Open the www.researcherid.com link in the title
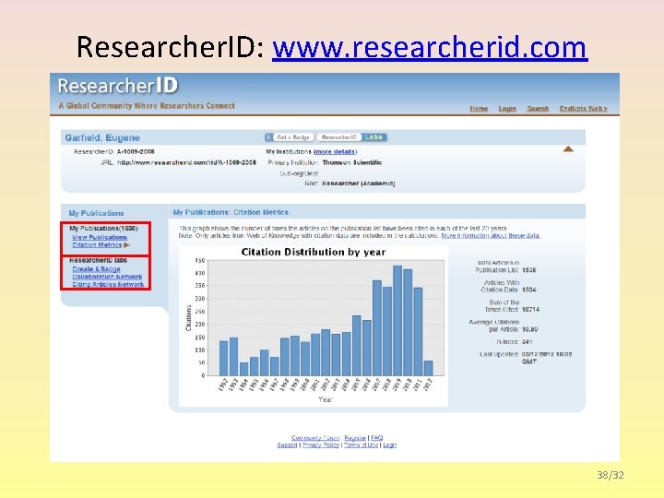The height and width of the screenshot is (498, 664). [x=430, y=47]
